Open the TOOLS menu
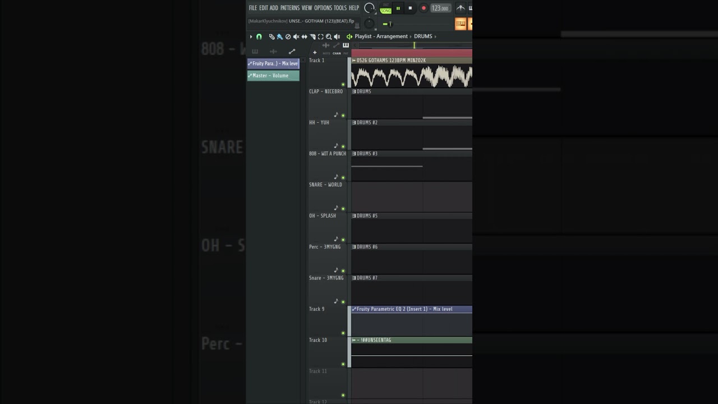Screen dimensions: 718x404 pos(340,8)
